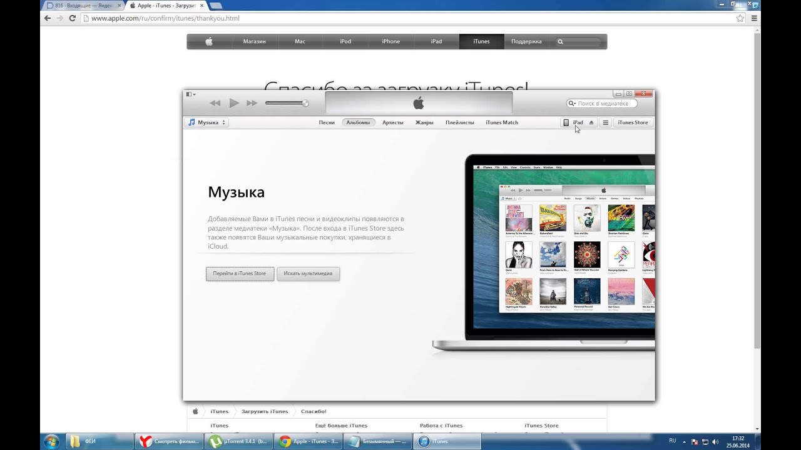Viewport: 801px width, 450px height.
Task: Click Перейти в iTunes Store button
Action: [x=240, y=273]
